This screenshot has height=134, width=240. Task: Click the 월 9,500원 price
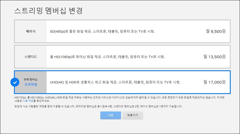pos(216,31)
